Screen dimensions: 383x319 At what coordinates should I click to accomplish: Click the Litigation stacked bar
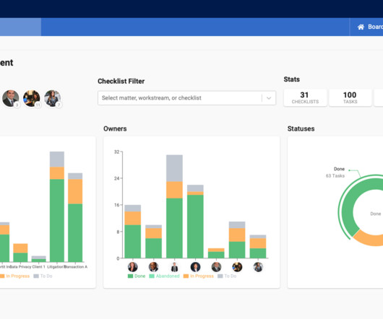point(57,206)
